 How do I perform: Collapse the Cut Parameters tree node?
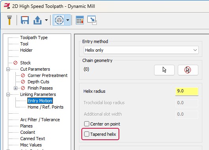point(8,69)
